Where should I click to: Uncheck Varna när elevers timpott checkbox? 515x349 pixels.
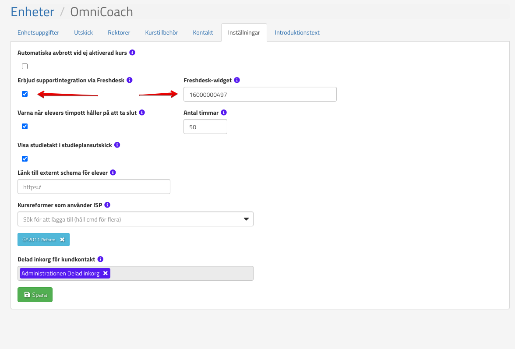25,126
